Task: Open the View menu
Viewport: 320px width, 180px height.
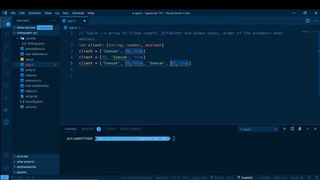Action: [48, 13]
